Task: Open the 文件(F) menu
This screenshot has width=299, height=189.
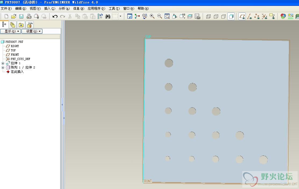Action: coord(6,9)
